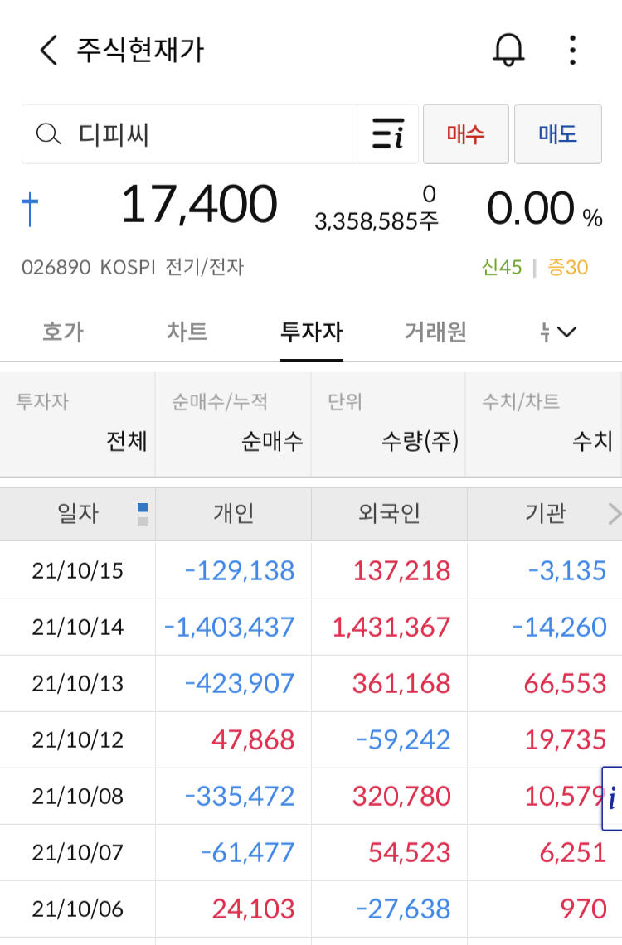Tap the magnifier search icon
The height and width of the screenshot is (945, 622).
click(50, 134)
